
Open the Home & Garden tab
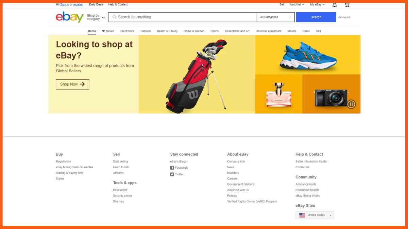pyautogui.click(x=194, y=31)
